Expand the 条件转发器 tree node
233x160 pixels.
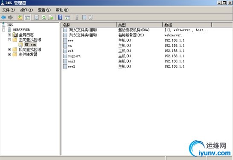click(x=9, y=54)
